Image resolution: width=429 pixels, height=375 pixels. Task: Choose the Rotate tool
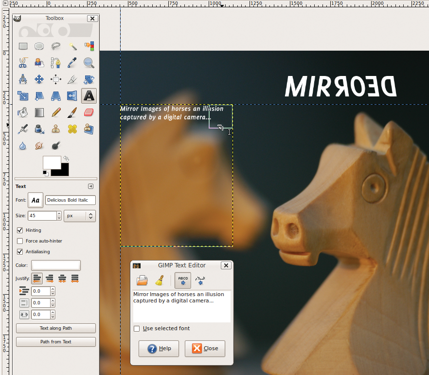pyautogui.click(x=89, y=79)
